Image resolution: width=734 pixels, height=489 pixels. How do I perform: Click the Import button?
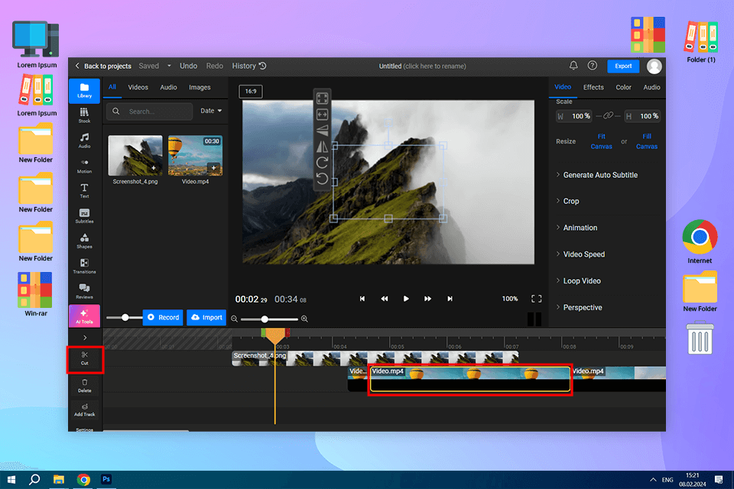coord(206,317)
